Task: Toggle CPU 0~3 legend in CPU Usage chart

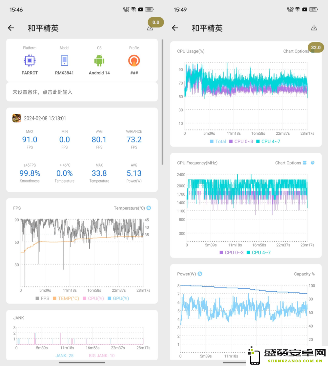Action: [241, 142]
